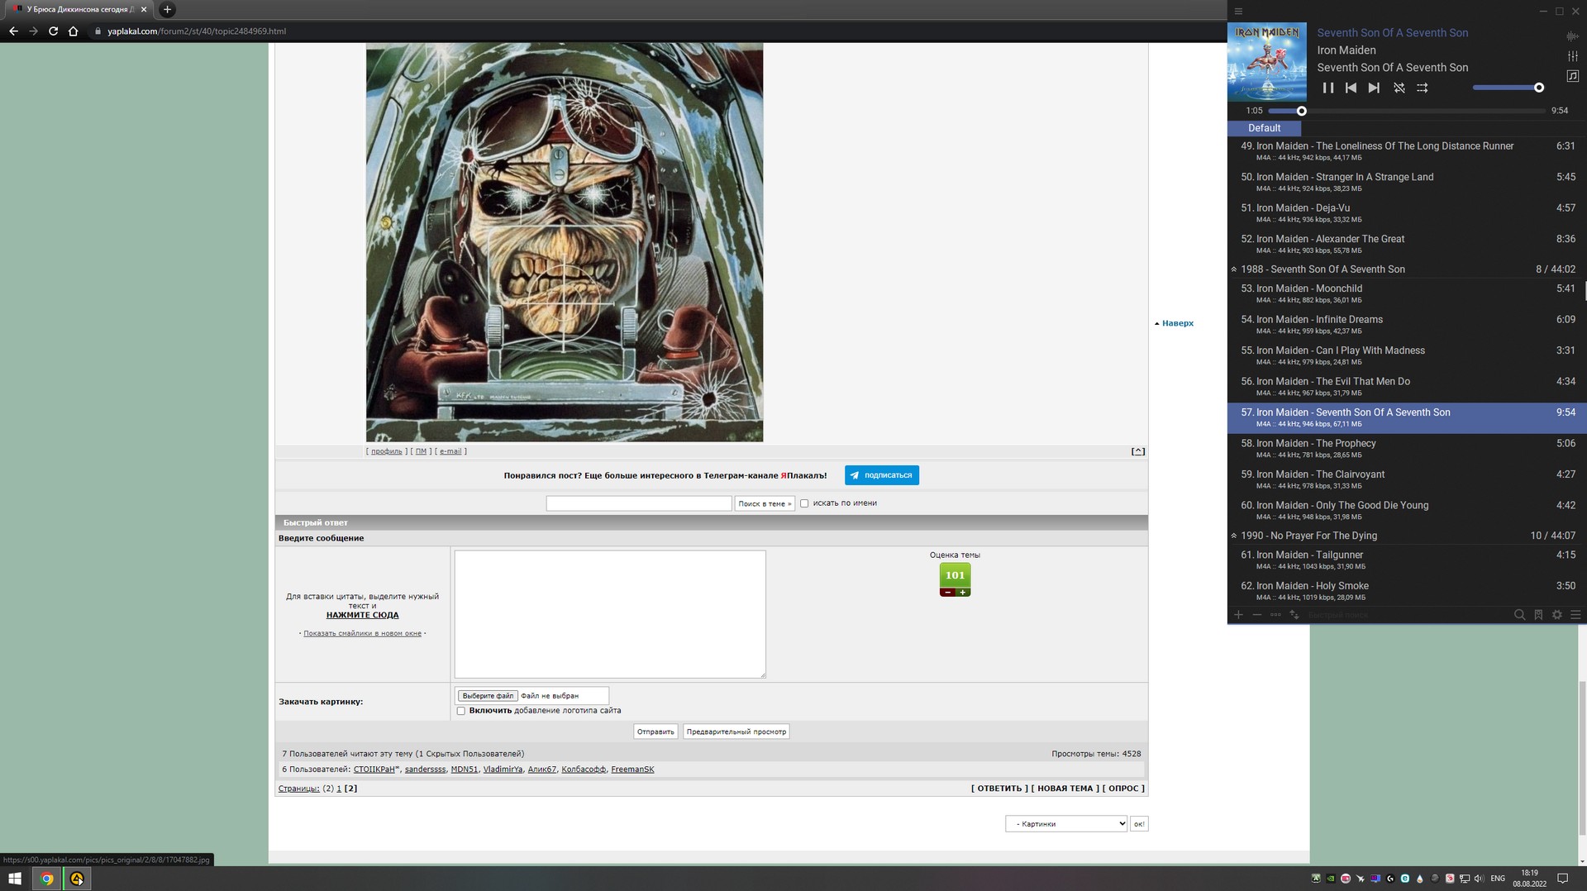Open the three-squares misc playlist menu
Viewport: 1587px width, 891px height.
[1275, 615]
